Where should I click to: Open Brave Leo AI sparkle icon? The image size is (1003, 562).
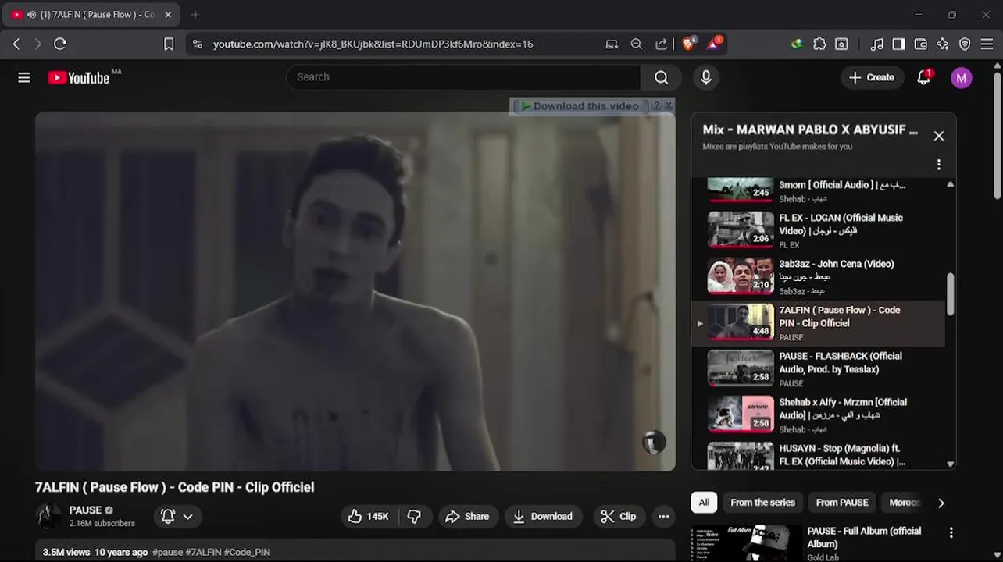943,44
